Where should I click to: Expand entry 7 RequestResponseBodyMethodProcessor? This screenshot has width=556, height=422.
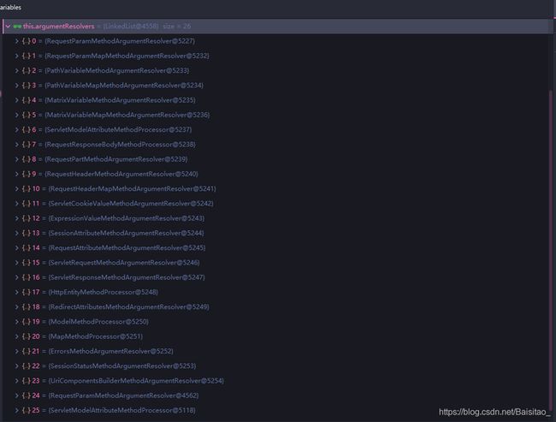click(x=16, y=145)
